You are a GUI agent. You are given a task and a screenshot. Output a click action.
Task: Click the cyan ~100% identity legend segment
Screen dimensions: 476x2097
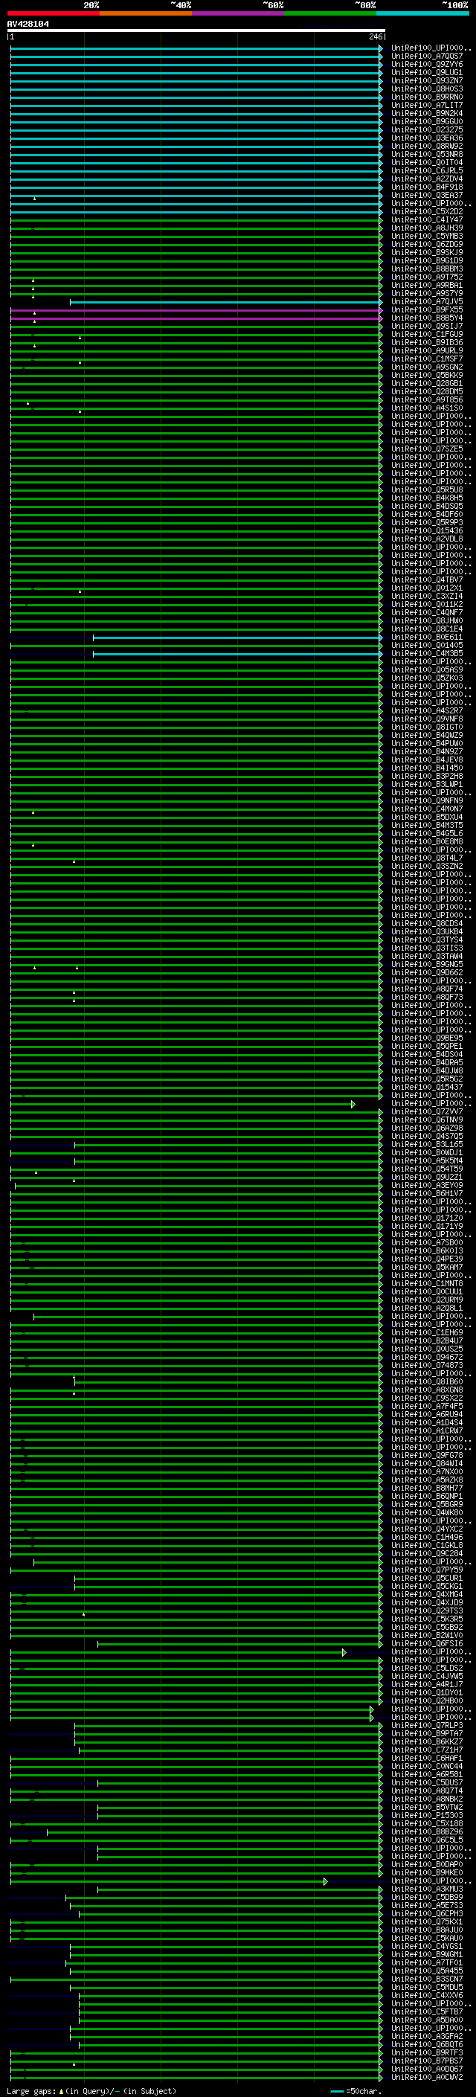[x=423, y=13]
